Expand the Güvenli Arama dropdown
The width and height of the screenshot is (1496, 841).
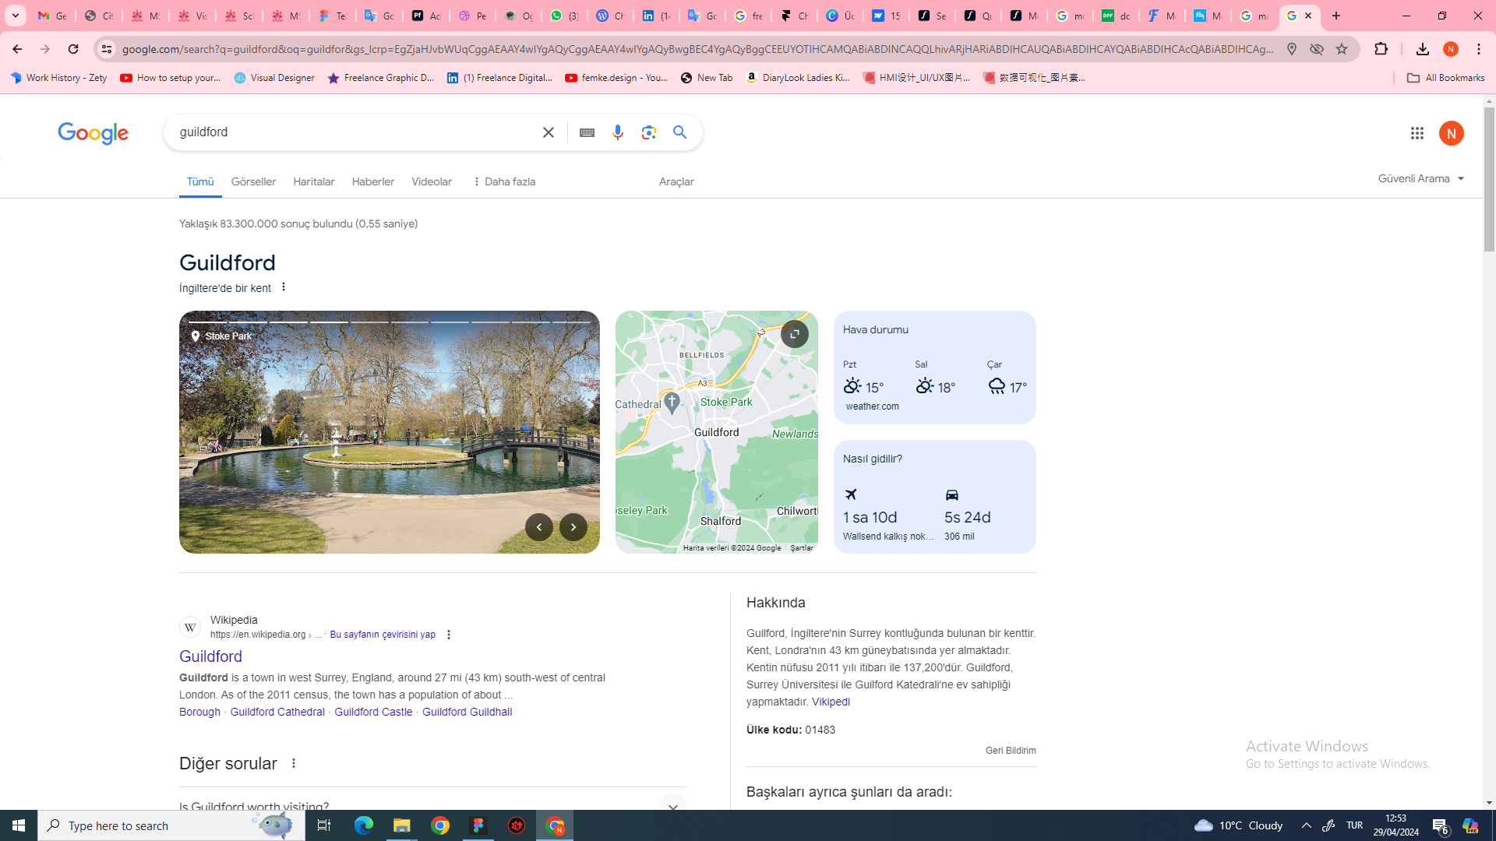[1421, 178]
